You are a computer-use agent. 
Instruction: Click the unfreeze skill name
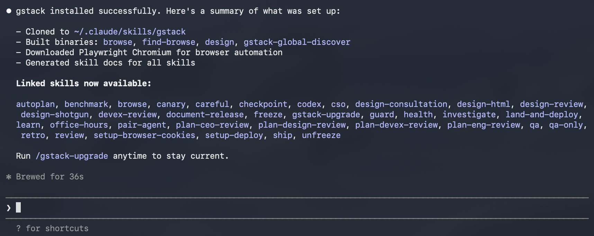321,135
